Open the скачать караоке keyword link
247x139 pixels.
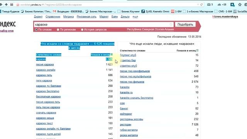tap(46, 113)
